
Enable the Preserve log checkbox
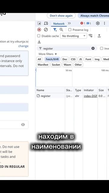pyautogui.click(x=70, y=30)
